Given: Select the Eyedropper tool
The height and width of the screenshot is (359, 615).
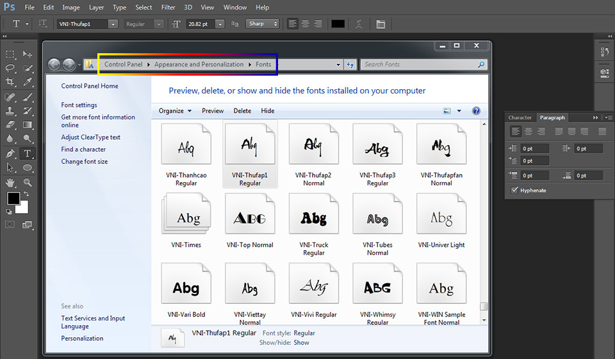Looking at the screenshot, I should coord(28,82).
